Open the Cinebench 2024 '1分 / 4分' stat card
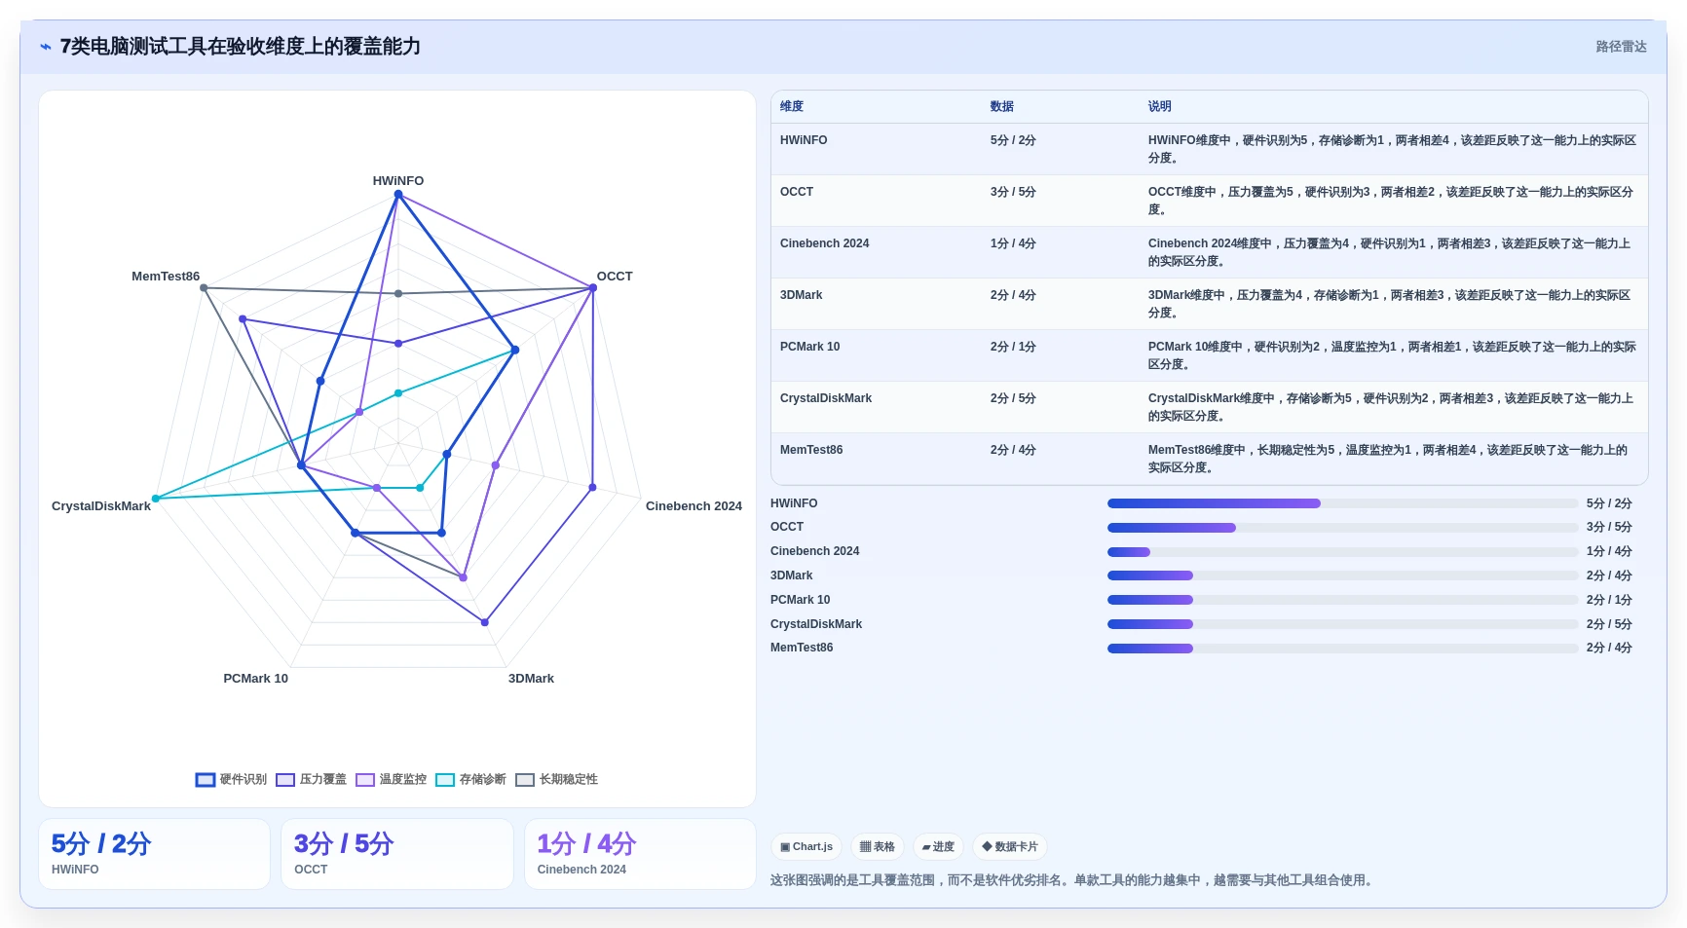The width and height of the screenshot is (1687, 928). tap(640, 854)
